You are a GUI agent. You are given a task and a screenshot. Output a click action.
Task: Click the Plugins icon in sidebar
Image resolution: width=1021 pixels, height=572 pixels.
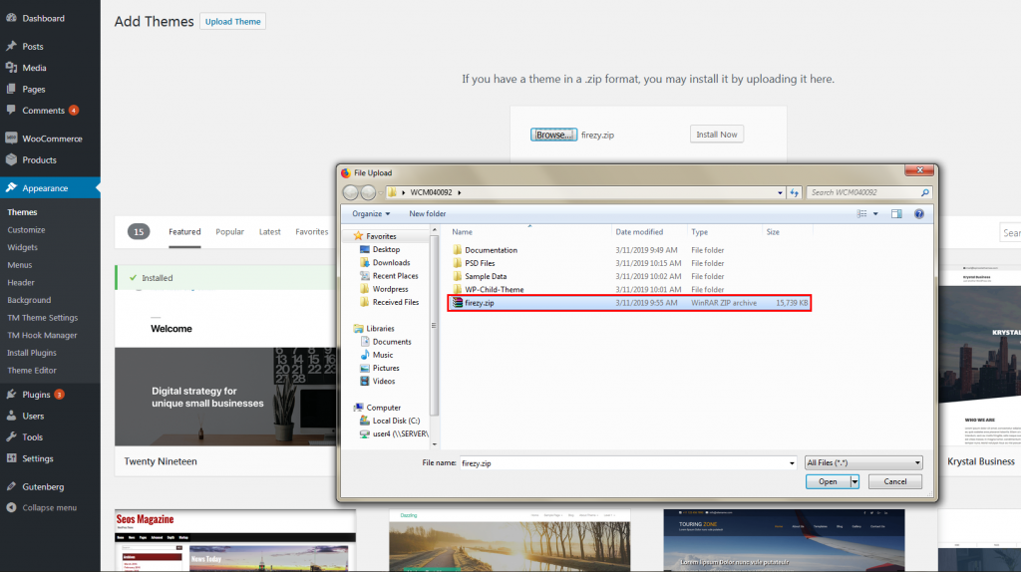[11, 395]
